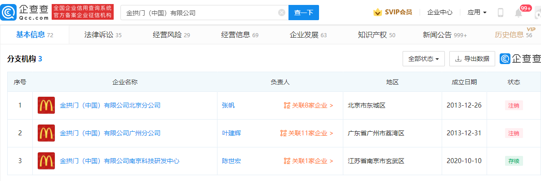Click McDonald's logo in Nanjing R&D center row
541x181 pixels.
tap(46, 161)
